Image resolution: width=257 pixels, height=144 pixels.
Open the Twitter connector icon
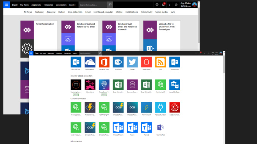[132, 62]
